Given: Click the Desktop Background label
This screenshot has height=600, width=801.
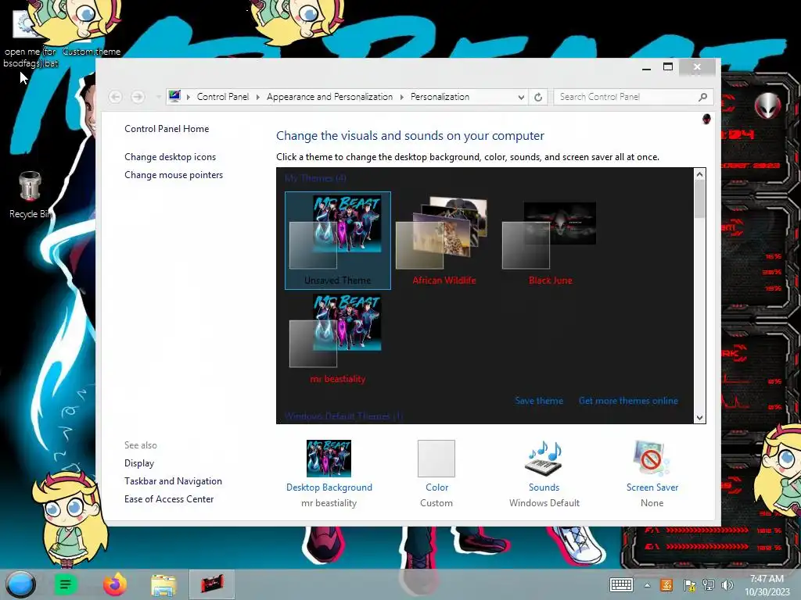Looking at the screenshot, I should pyautogui.click(x=329, y=487).
